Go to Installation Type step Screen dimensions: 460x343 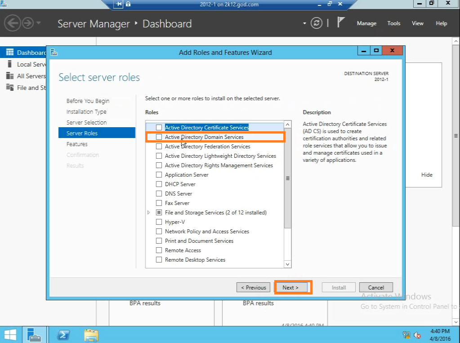[x=86, y=112]
